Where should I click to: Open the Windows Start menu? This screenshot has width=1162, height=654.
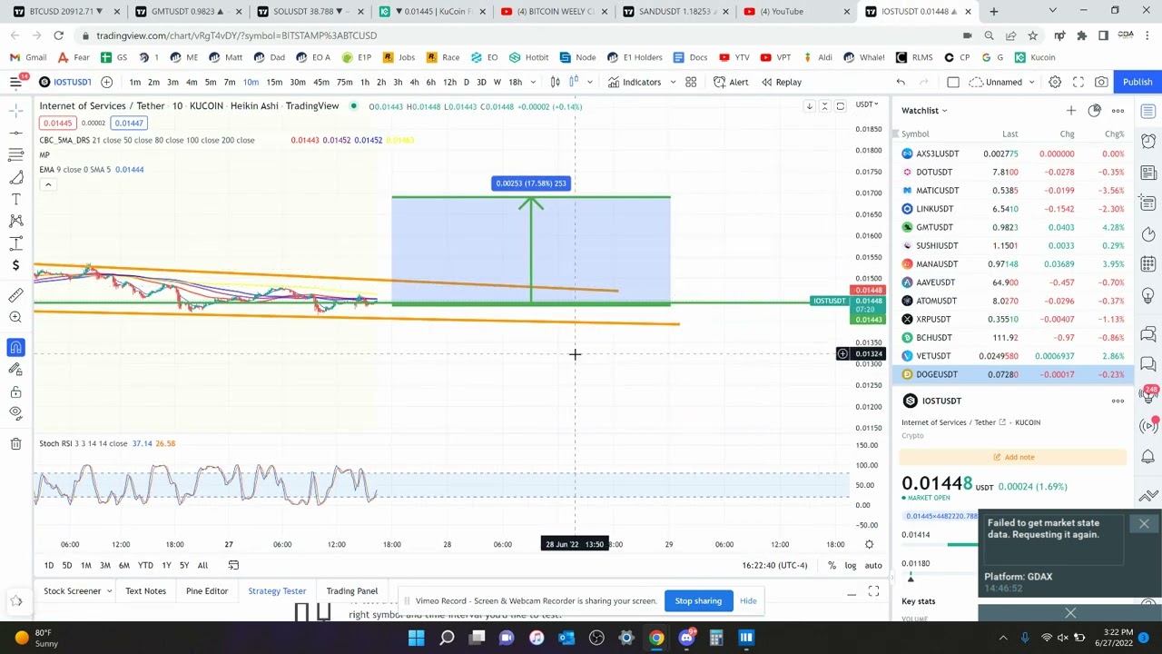click(416, 638)
